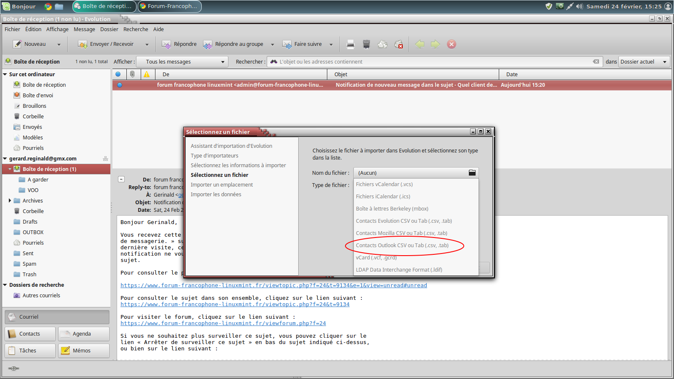The width and height of the screenshot is (674, 379).
Task: Click the green download terminal tray icon
Action: click(559, 6)
